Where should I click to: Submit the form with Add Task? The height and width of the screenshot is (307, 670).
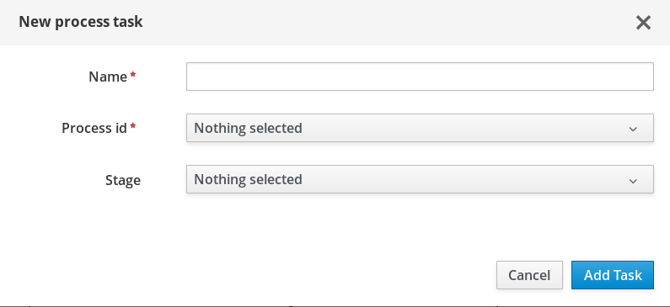(613, 275)
